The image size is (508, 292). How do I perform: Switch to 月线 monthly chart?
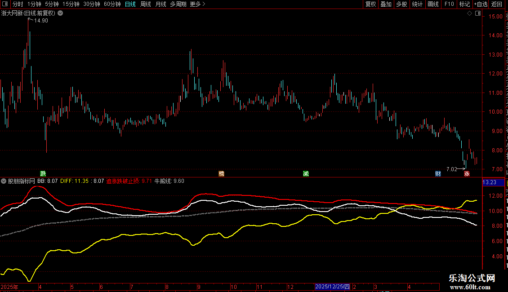[160, 4]
